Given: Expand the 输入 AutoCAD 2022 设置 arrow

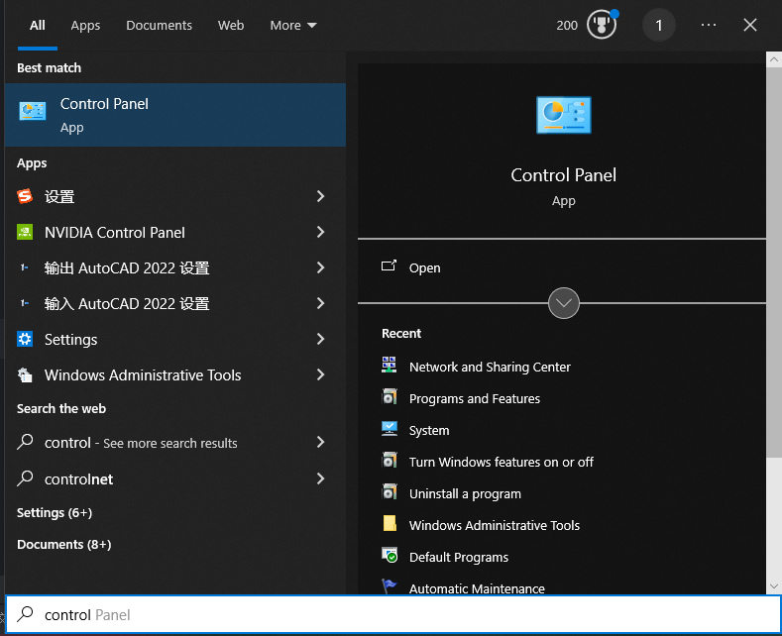Looking at the screenshot, I should [x=321, y=303].
